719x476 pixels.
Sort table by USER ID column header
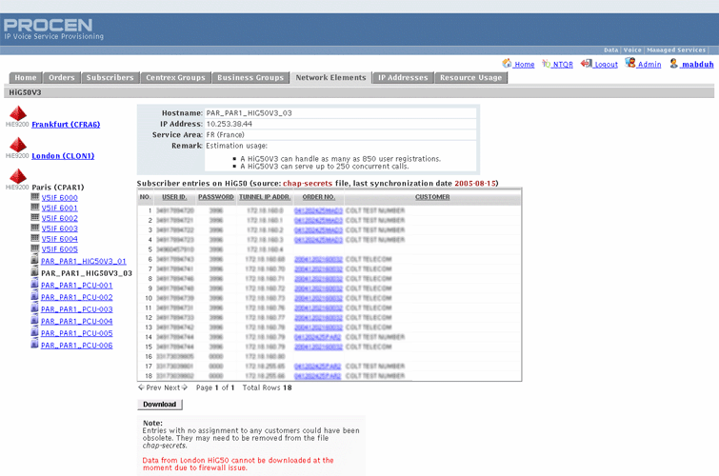point(174,197)
